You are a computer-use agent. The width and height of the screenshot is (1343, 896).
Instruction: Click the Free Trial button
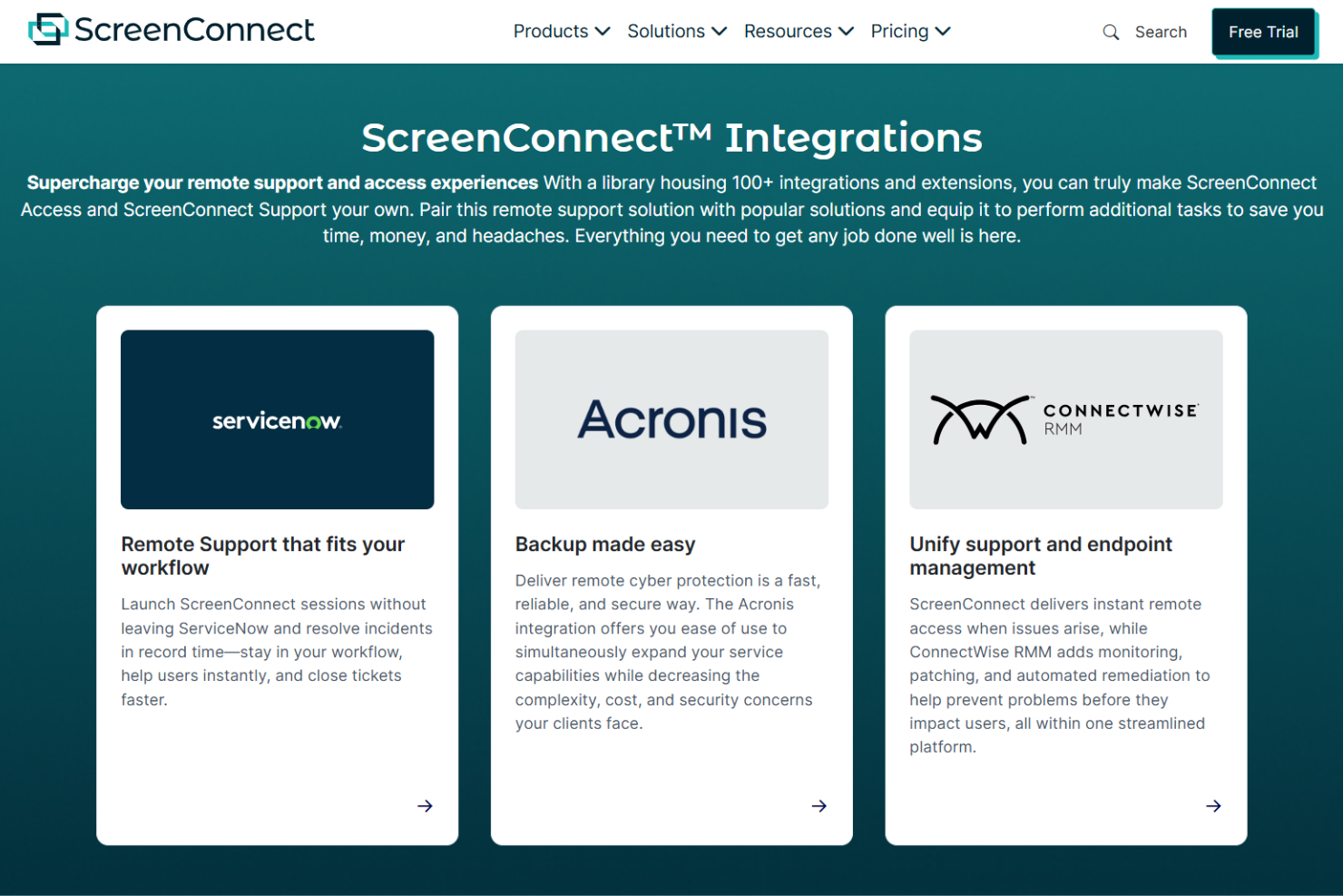tap(1263, 31)
